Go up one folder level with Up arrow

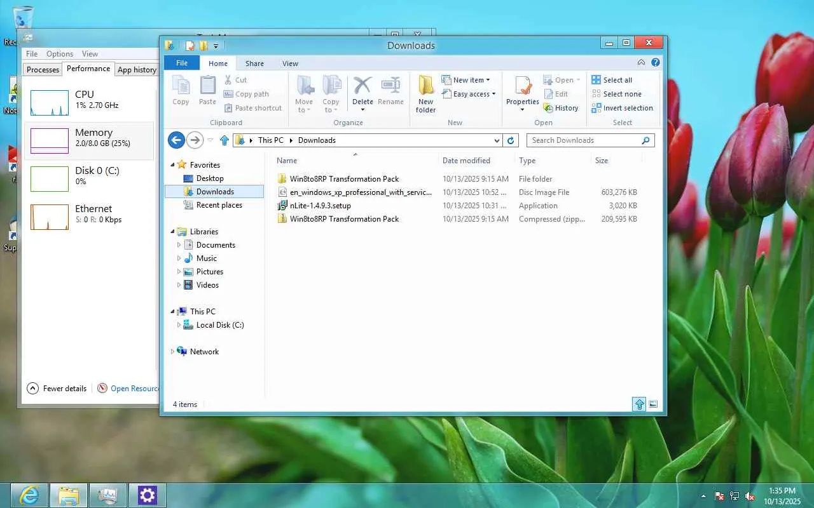(x=224, y=140)
